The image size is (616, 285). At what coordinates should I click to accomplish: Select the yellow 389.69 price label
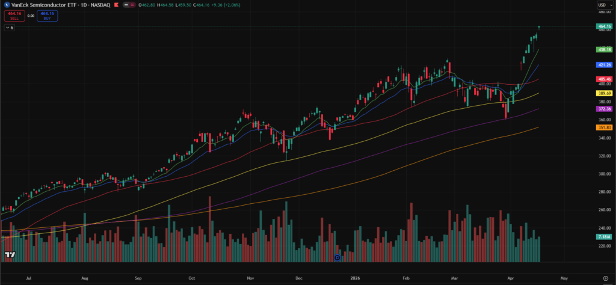coord(604,93)
